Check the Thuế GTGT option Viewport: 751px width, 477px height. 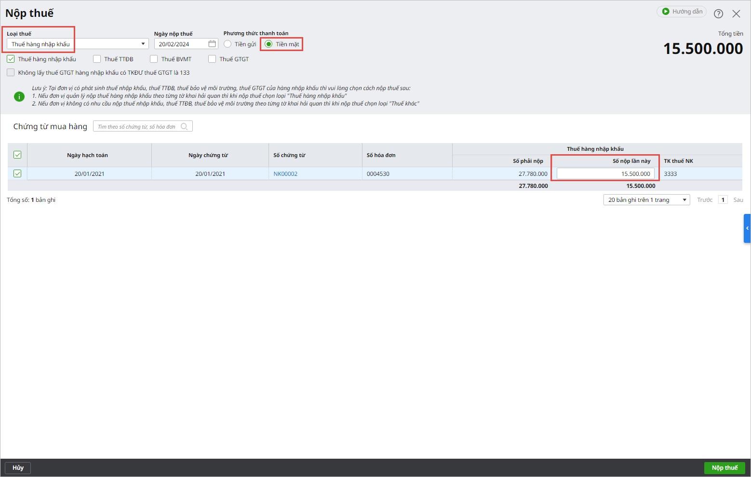point(212,59)
